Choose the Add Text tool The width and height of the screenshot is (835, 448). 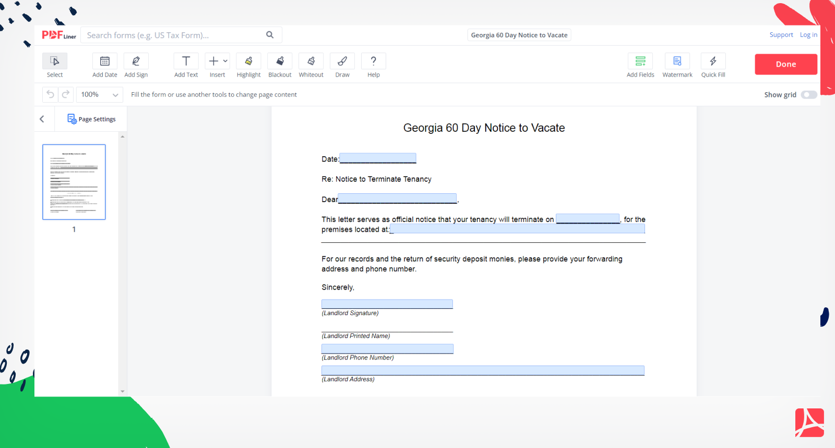(x=186, y=61)
